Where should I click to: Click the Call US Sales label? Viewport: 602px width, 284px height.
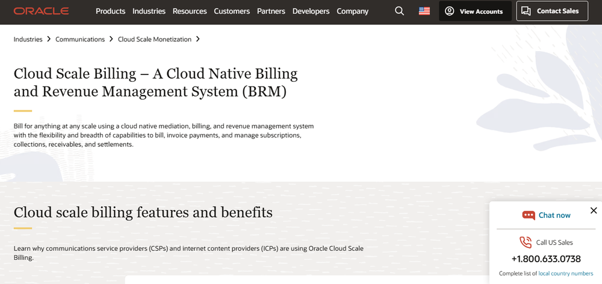click(554, 243)
